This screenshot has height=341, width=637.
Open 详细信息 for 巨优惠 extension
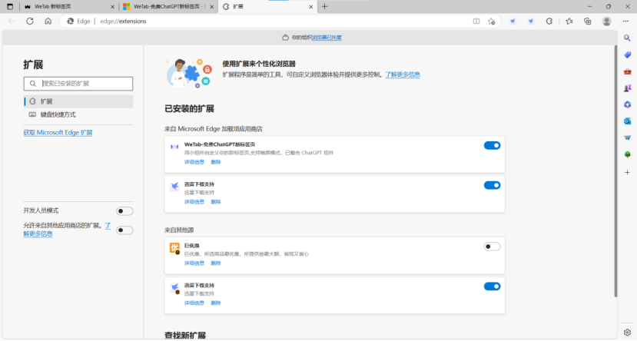coord(194,263)
